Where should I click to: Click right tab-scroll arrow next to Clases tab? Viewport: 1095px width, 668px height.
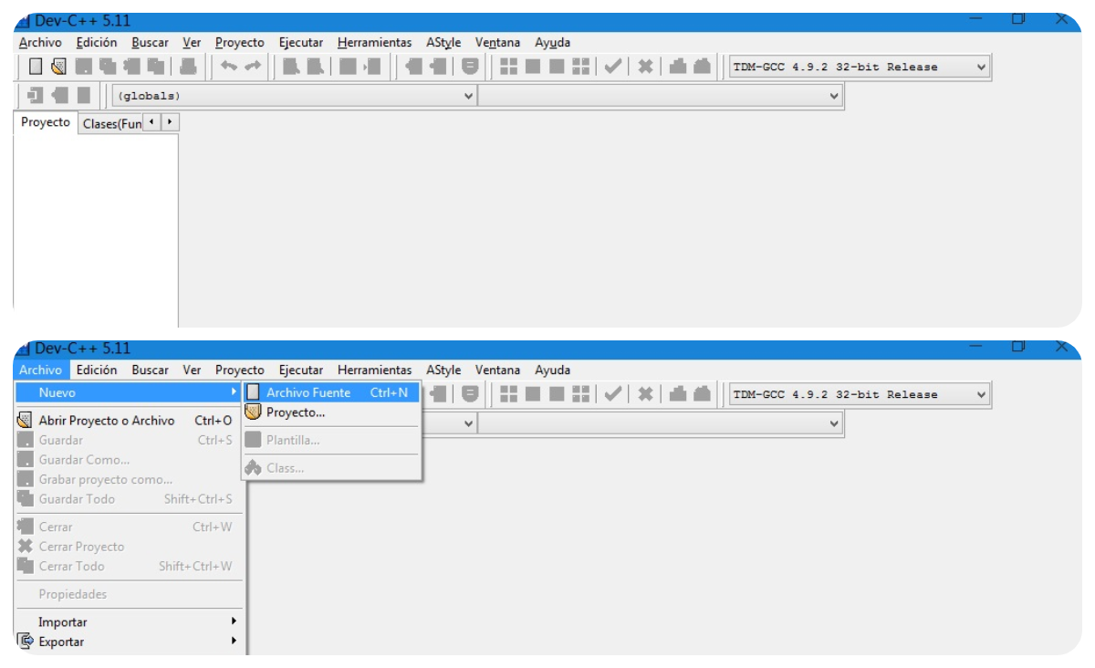[170, 121]
